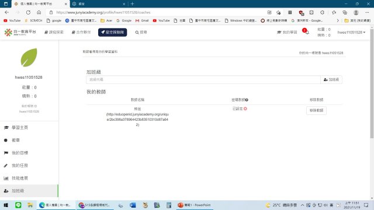Expand the hwes11051528 account dropdown
The image size is (374, 210).
351,32
